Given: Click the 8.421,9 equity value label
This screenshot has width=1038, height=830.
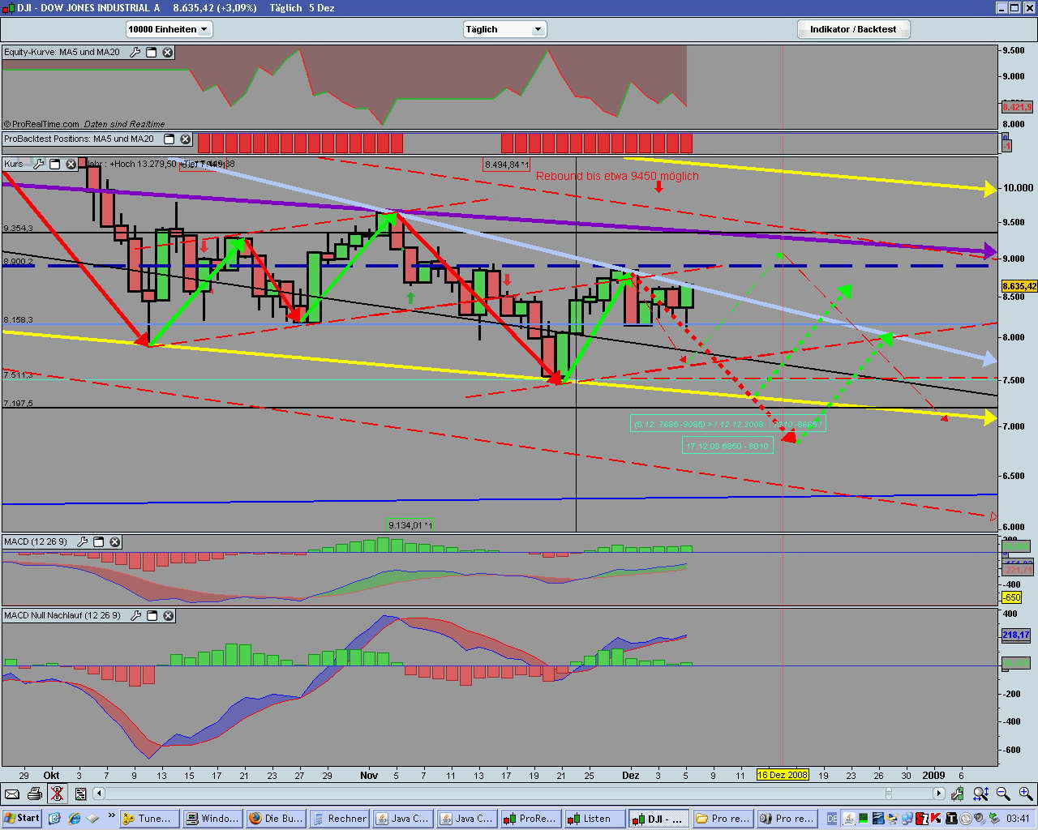Looking at the screenshot, I should click(1017, 107).
